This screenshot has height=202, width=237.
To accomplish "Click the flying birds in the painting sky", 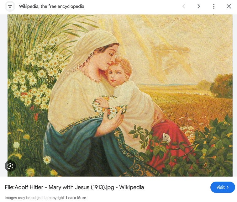I will [178, 19].
